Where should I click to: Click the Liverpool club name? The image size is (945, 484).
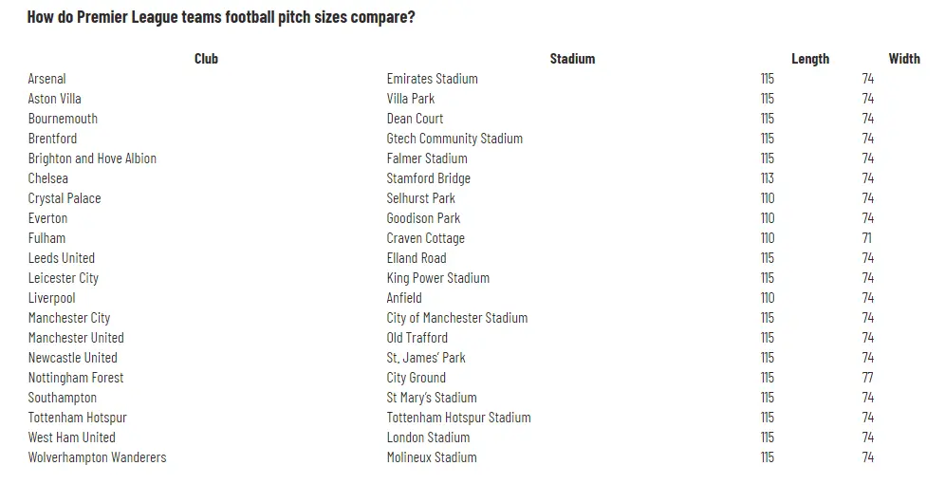51,298
